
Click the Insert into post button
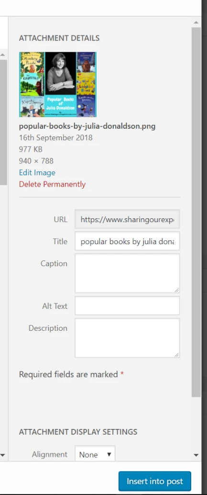(x=155, y=481)
